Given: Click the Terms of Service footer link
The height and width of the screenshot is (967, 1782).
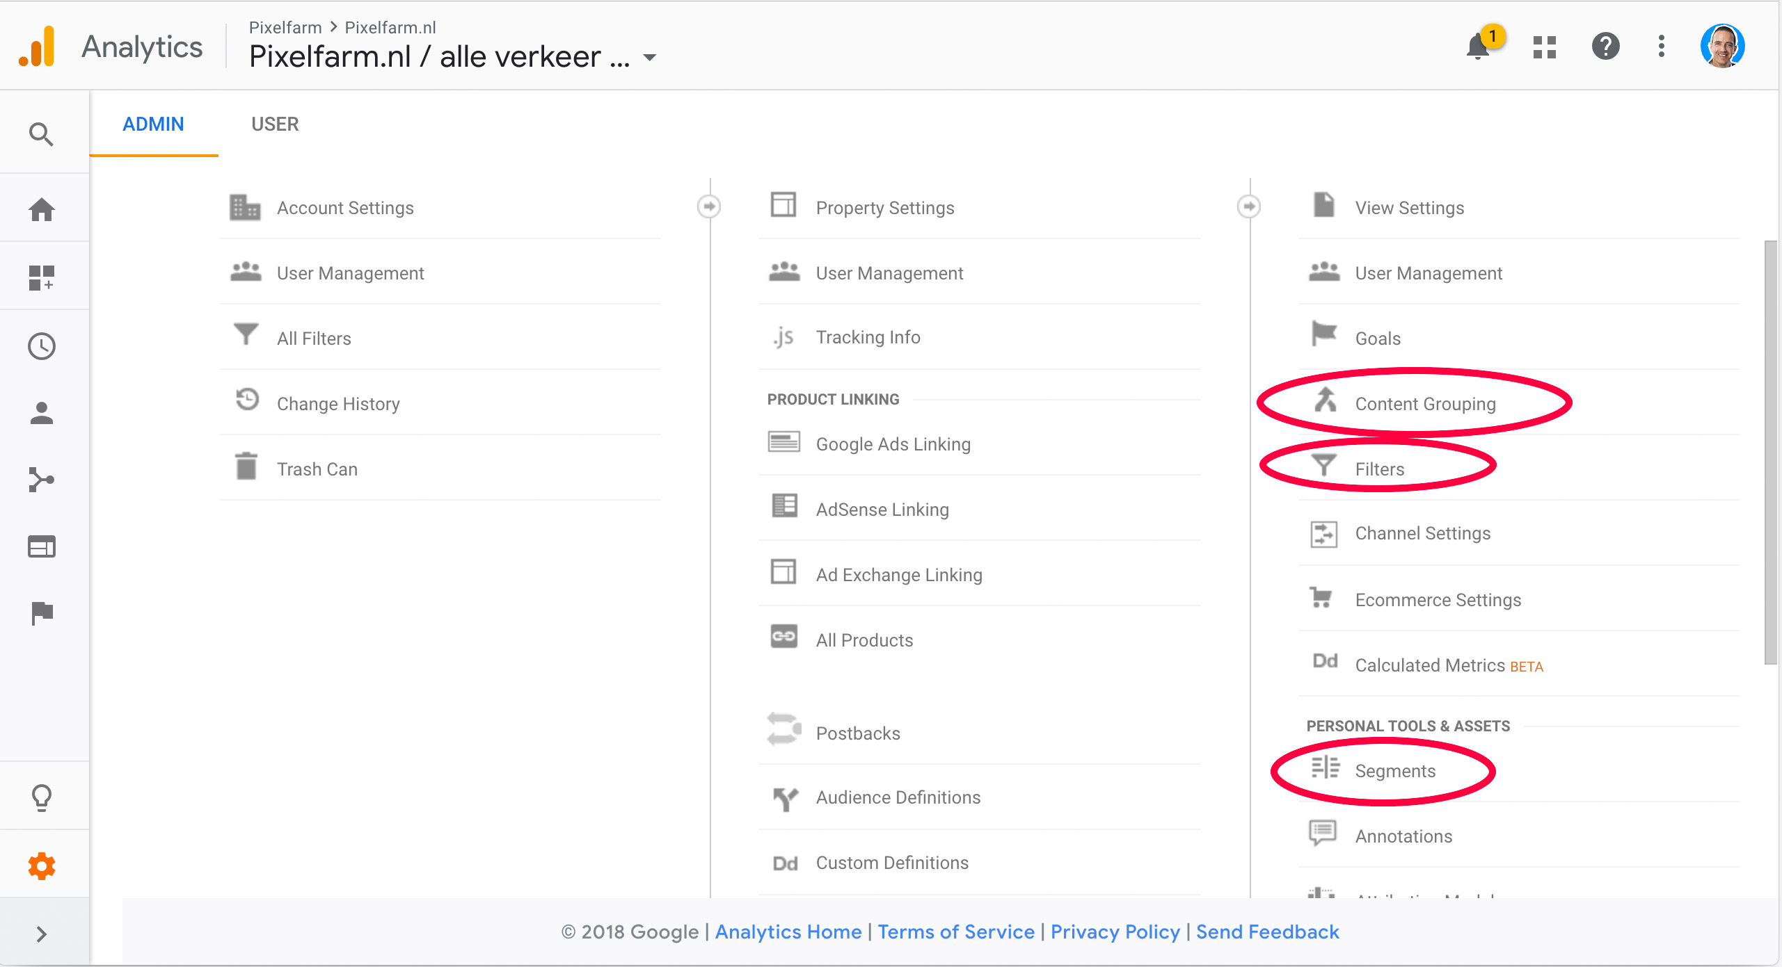Looking at the screenshot, I should 956,932.
